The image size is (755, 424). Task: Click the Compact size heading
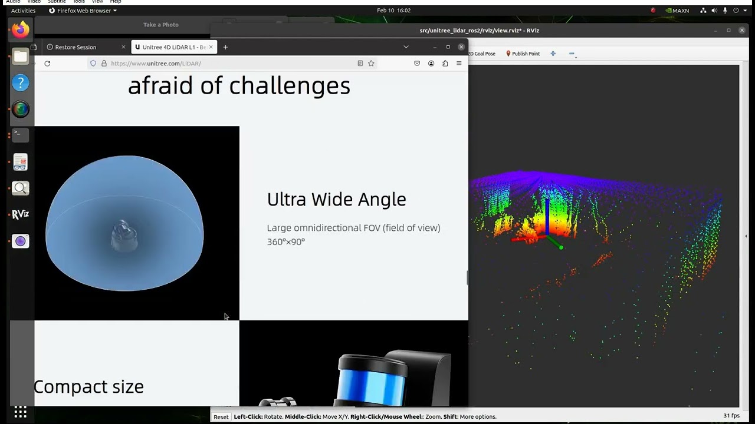coord(89,387)
